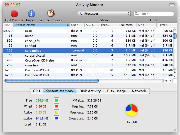Sort by Kind column header
This screenshot has height=135, width=180.
pos(147,25)
